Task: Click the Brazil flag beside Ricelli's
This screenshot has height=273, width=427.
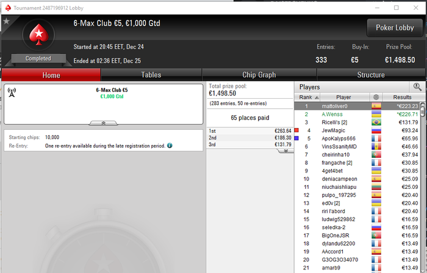Action: point(376,122)
